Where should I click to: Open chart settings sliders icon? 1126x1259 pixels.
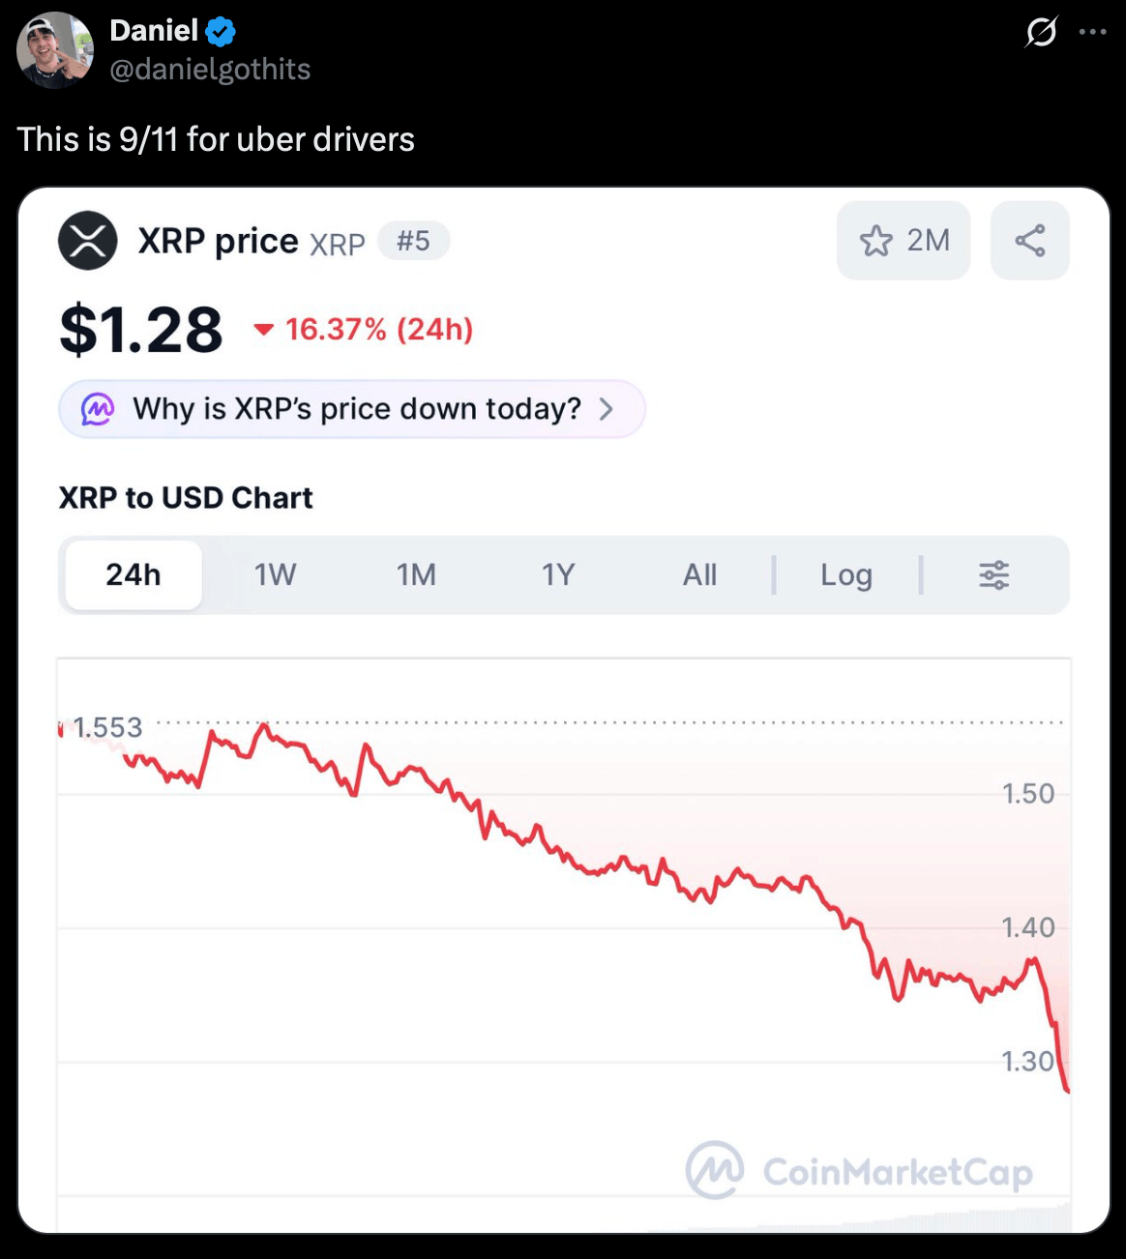(x=993, y=575)
